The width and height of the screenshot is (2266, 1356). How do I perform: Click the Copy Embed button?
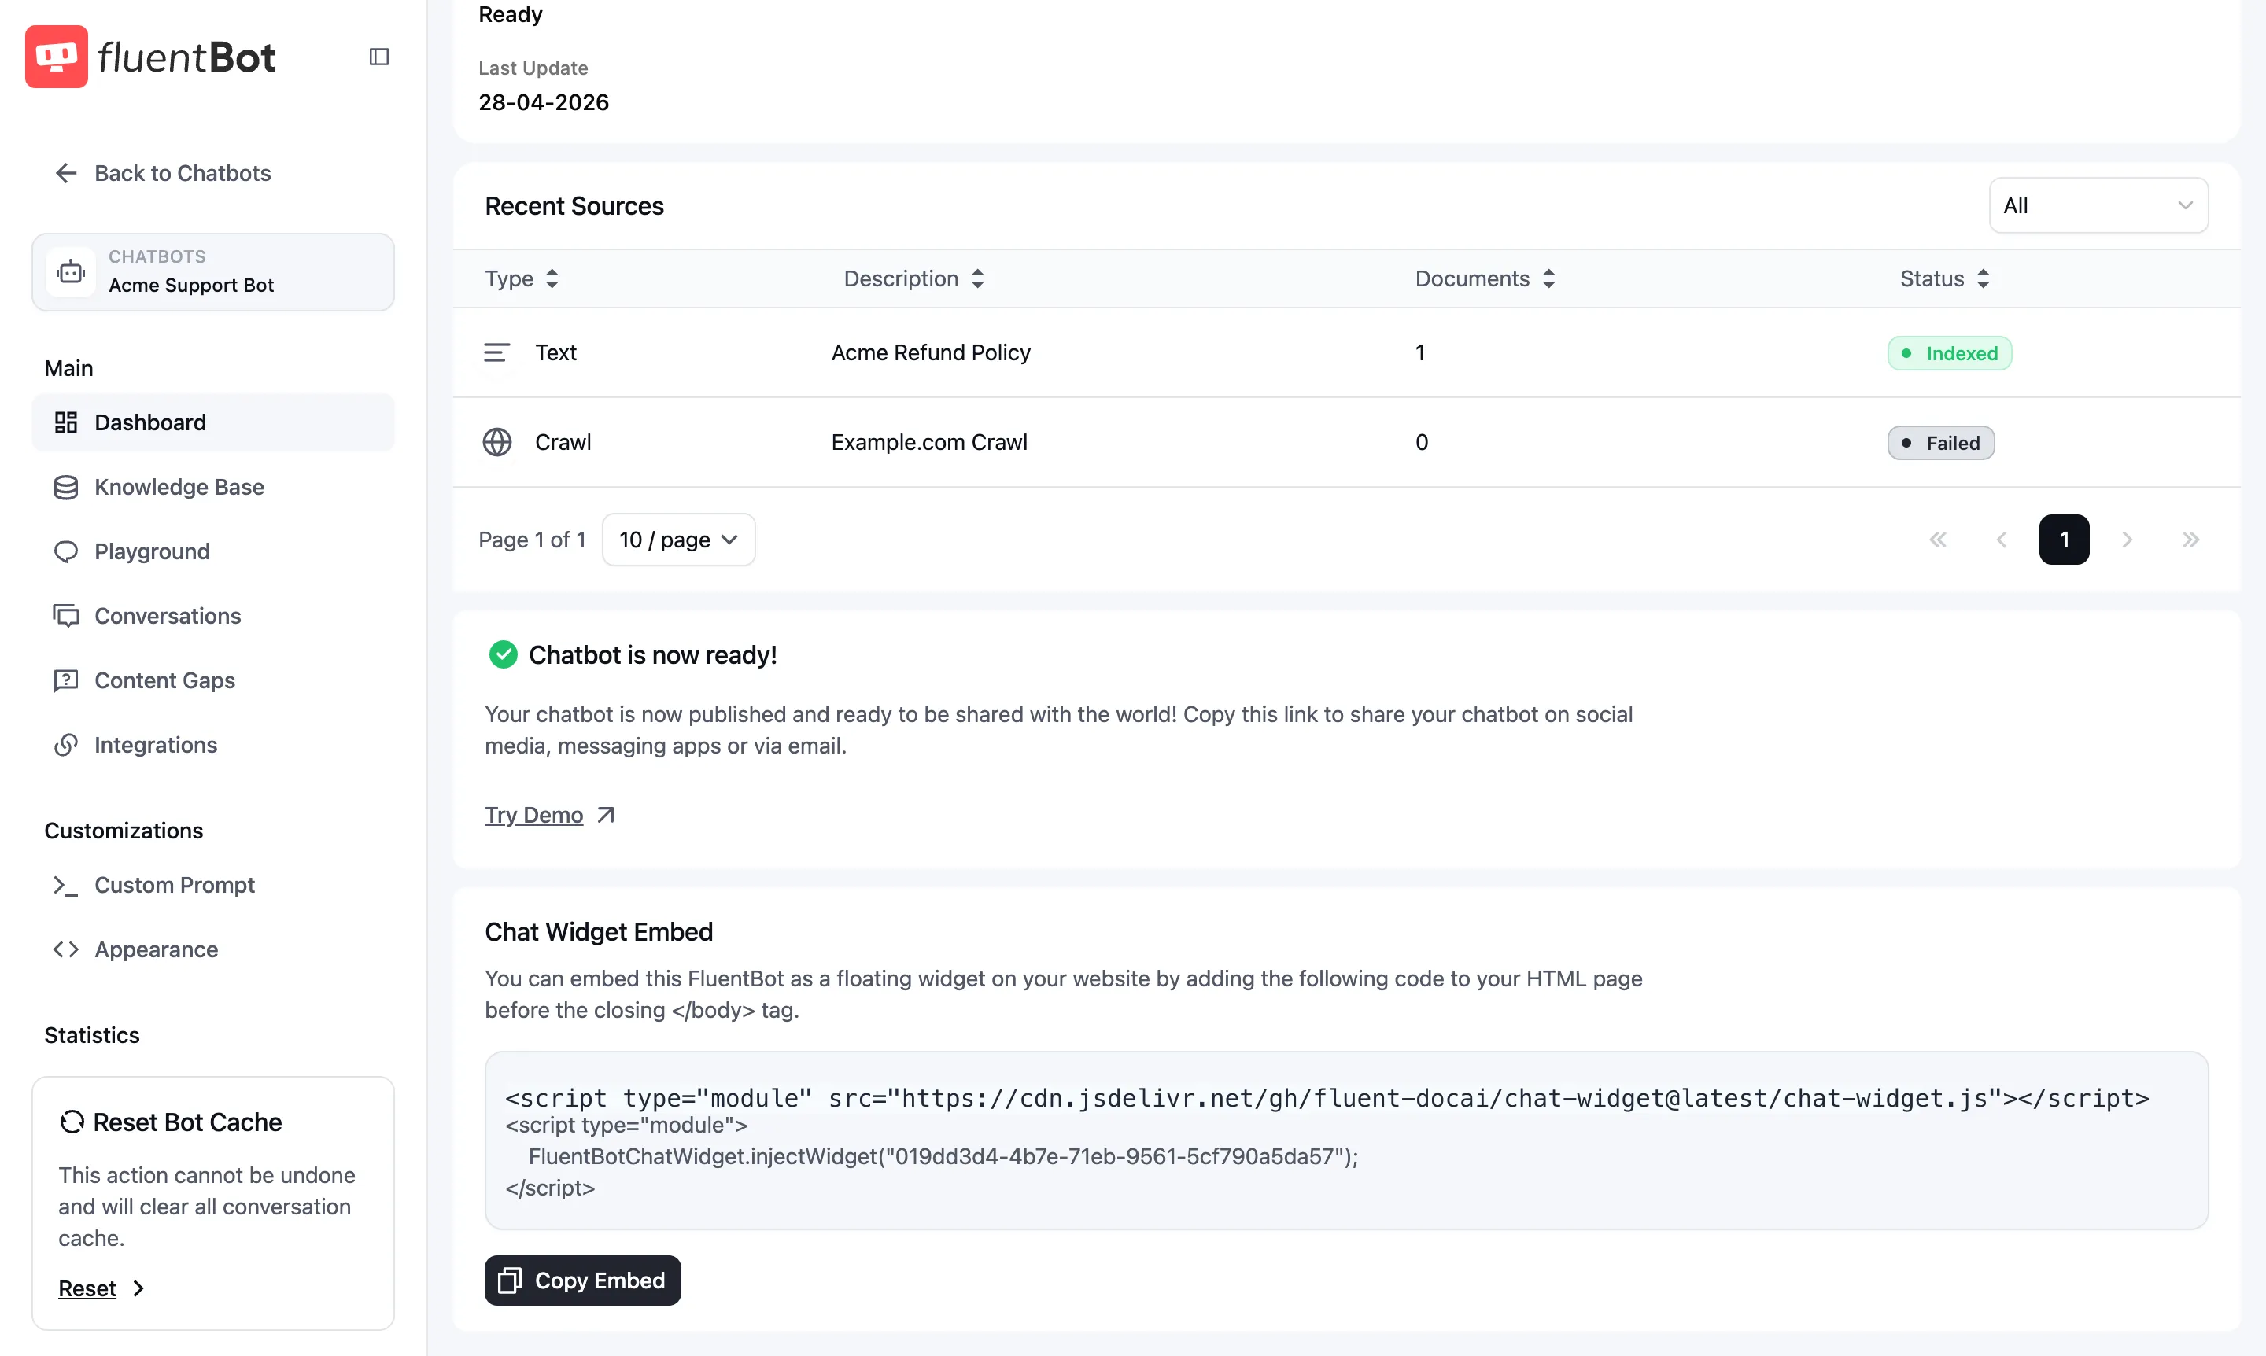coord(582,1280)
